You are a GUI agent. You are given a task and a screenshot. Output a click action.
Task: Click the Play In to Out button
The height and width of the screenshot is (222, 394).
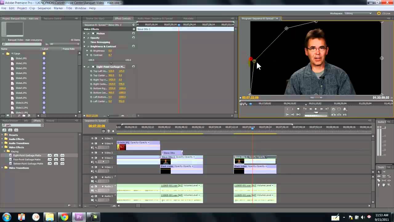(x=298, y=114)
